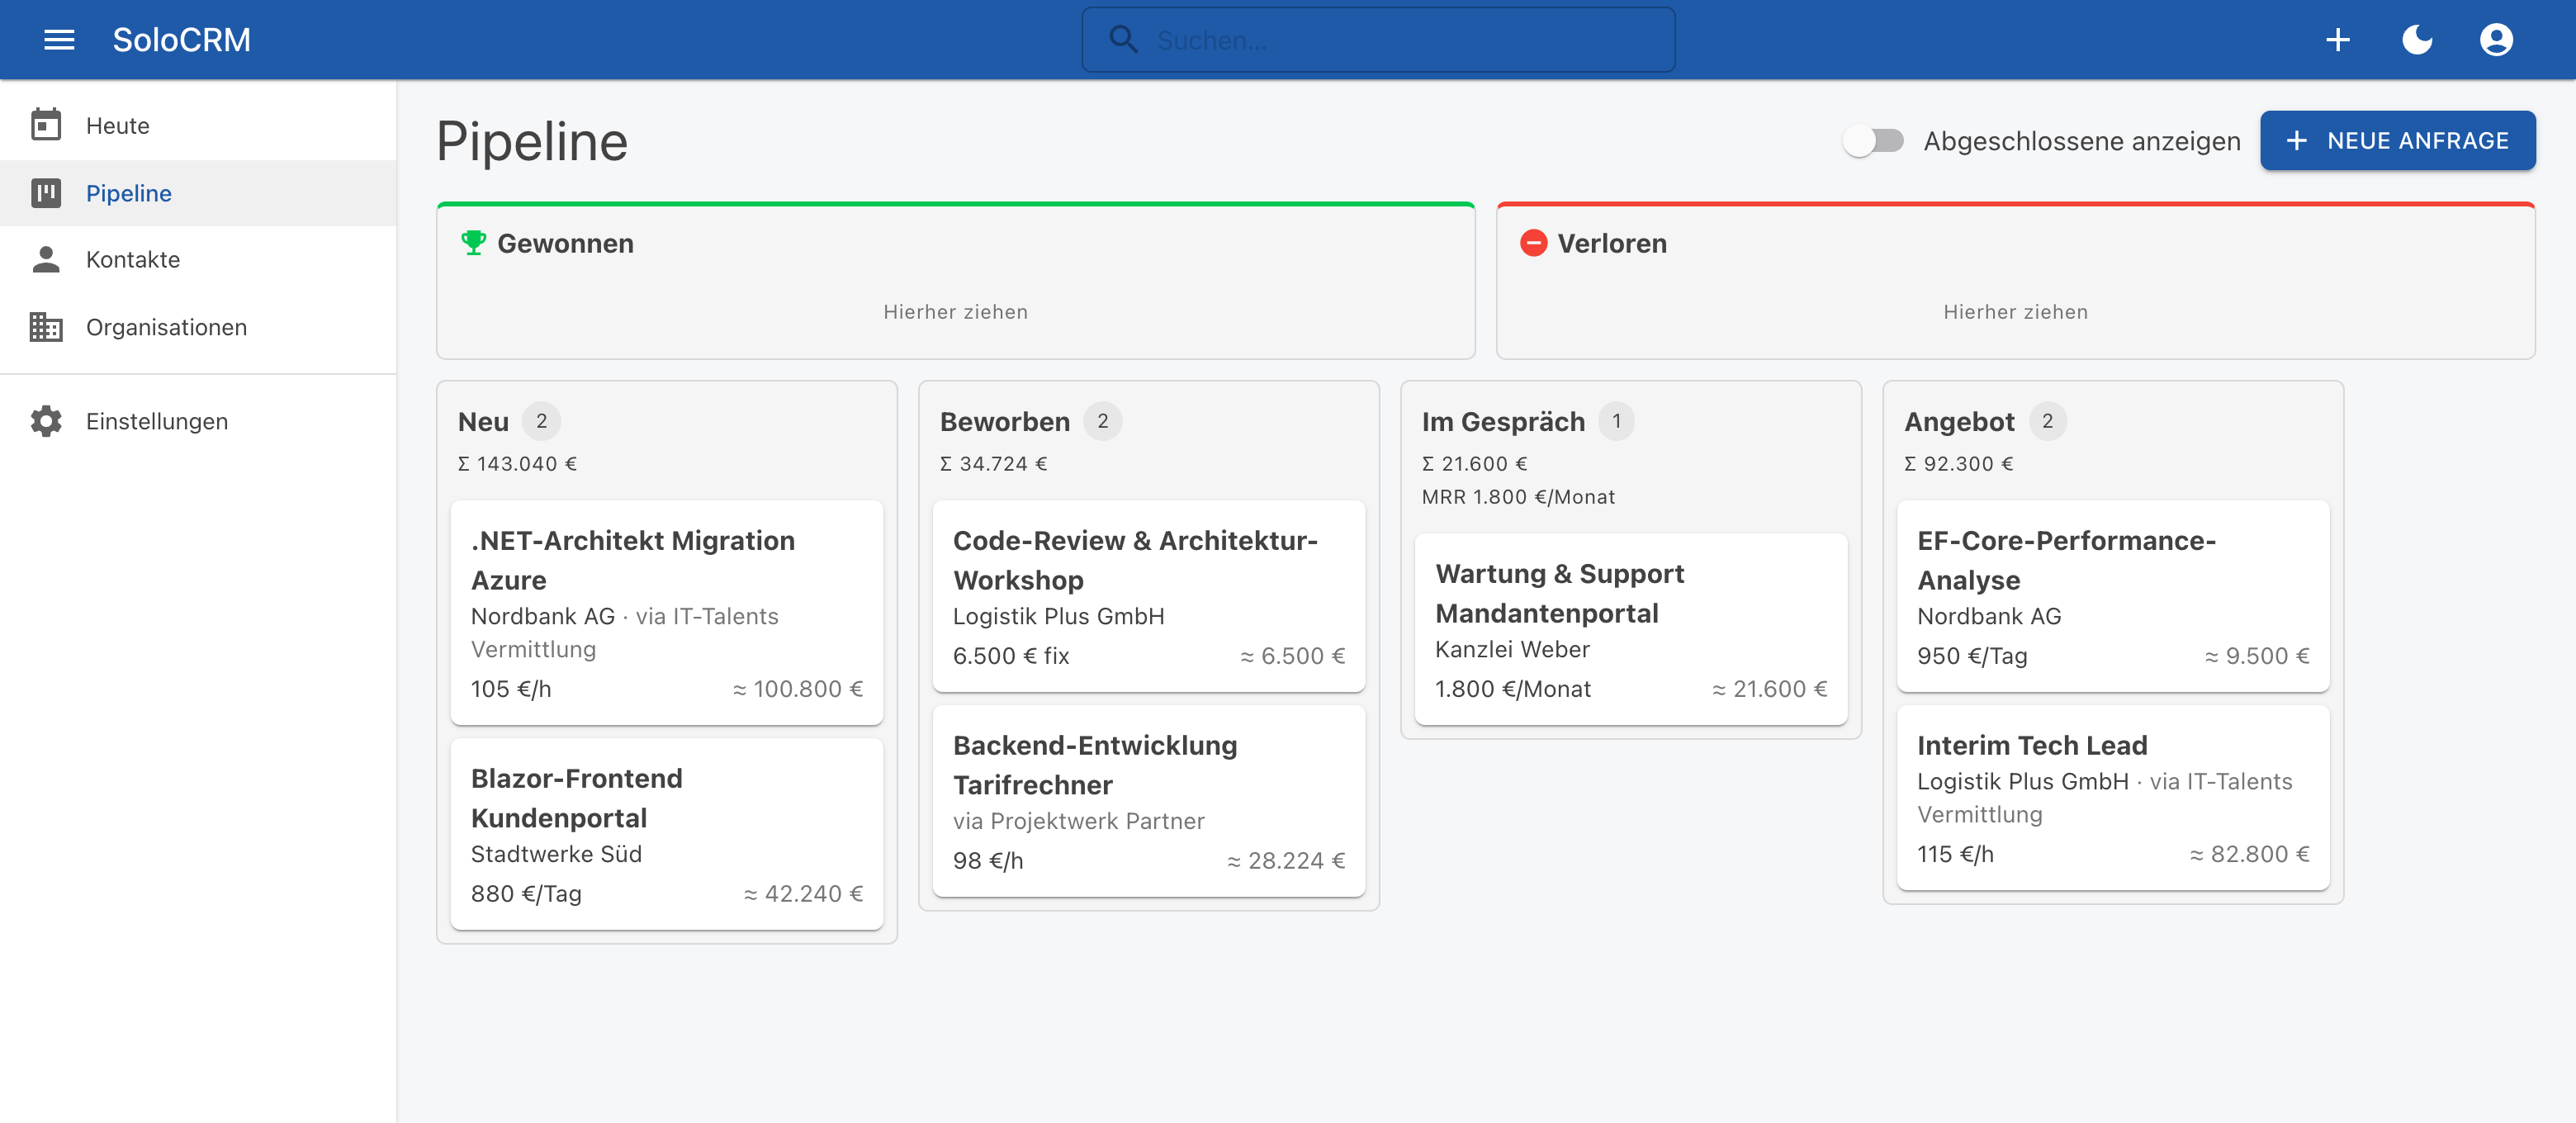The width and height of the screenshot is (2576, 1123).
Task: Click the 'Σ 143.040 €' sum
Action: 517,464
